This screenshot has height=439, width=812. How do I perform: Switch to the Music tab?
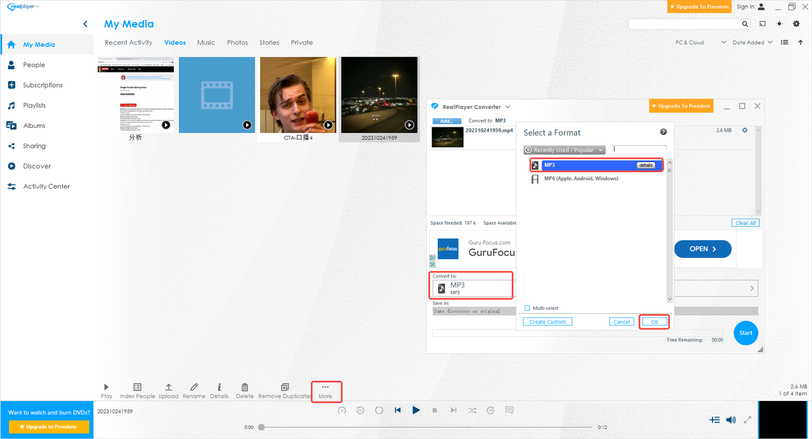[206, 42]
